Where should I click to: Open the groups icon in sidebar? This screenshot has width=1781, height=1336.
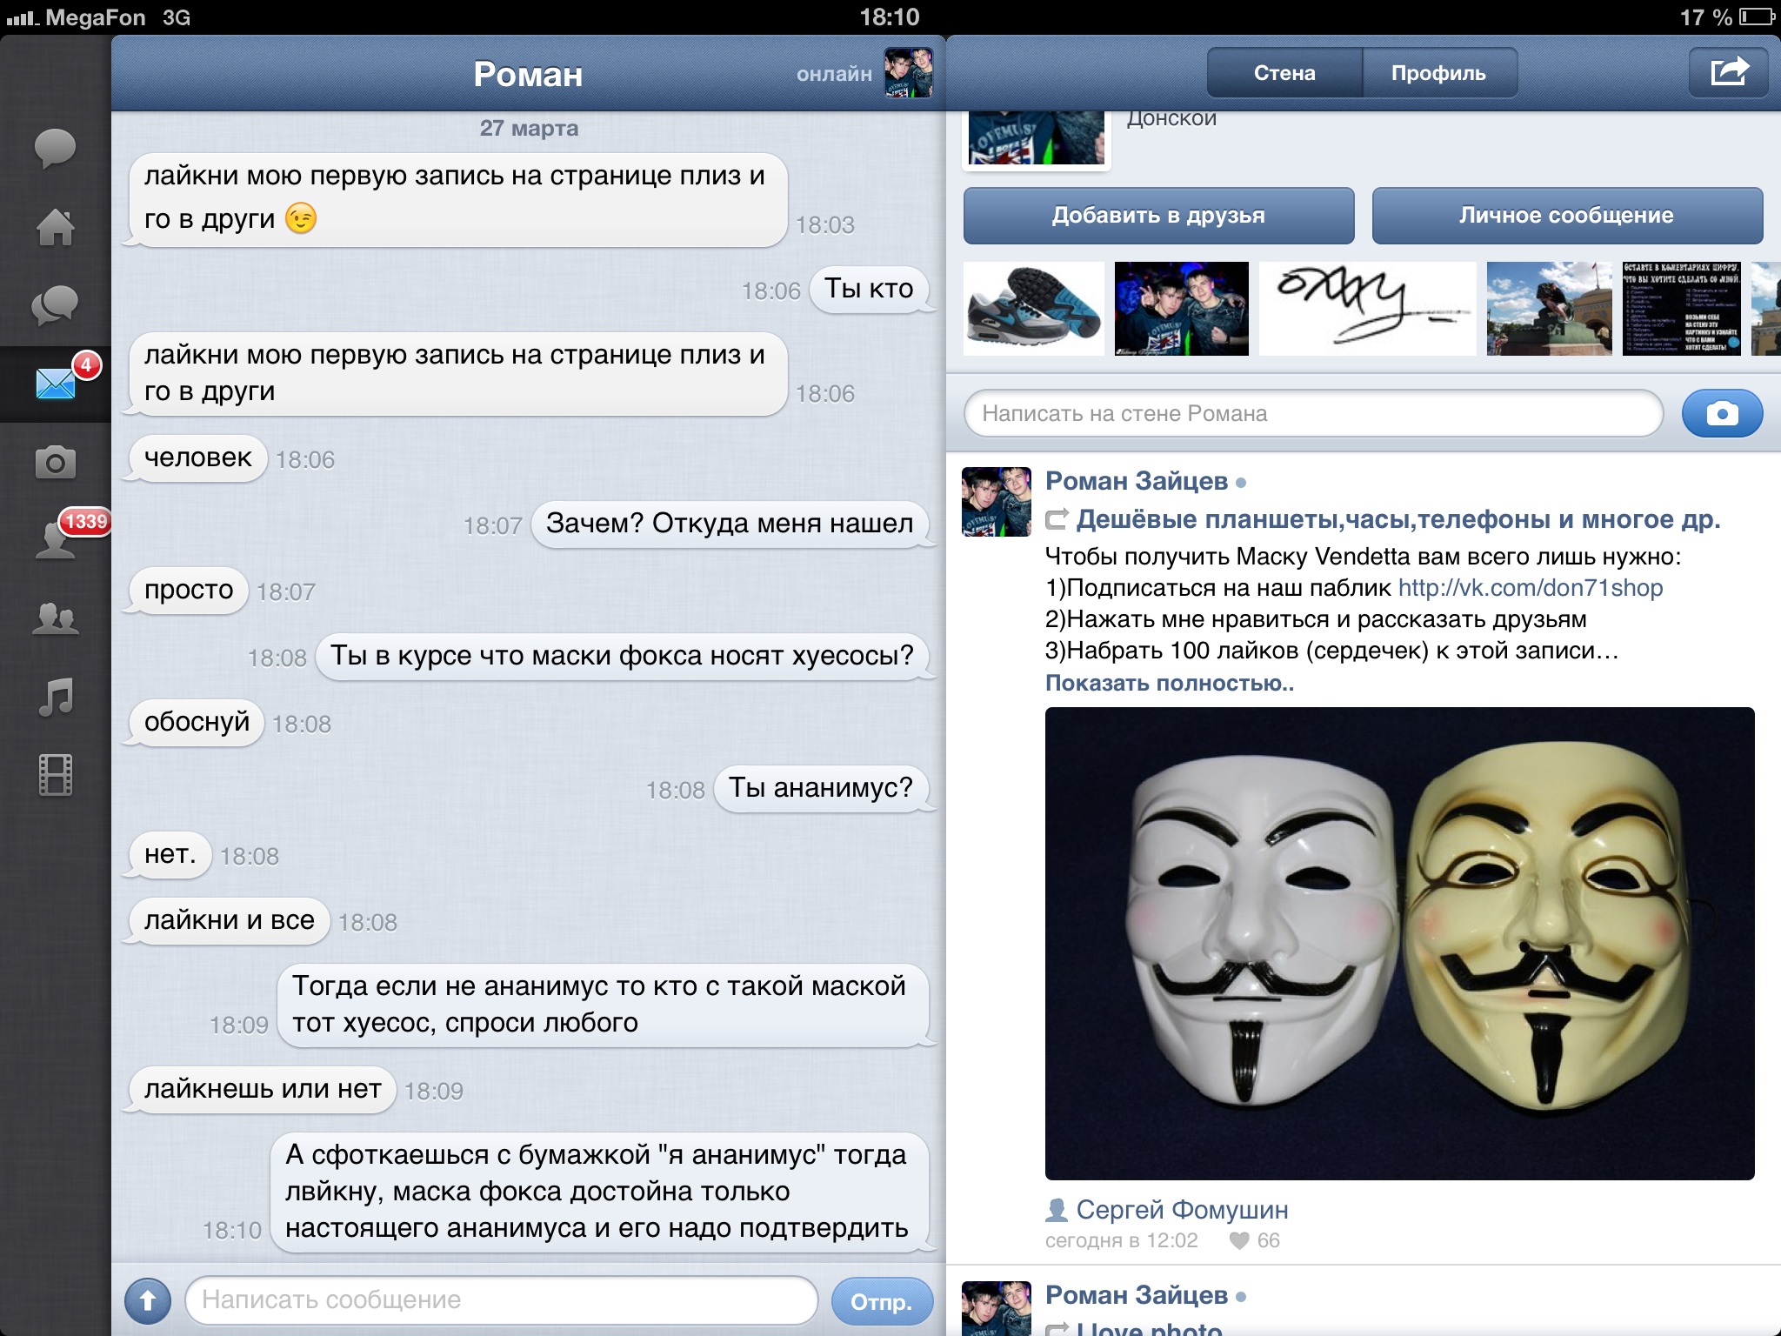click(55, 618)
